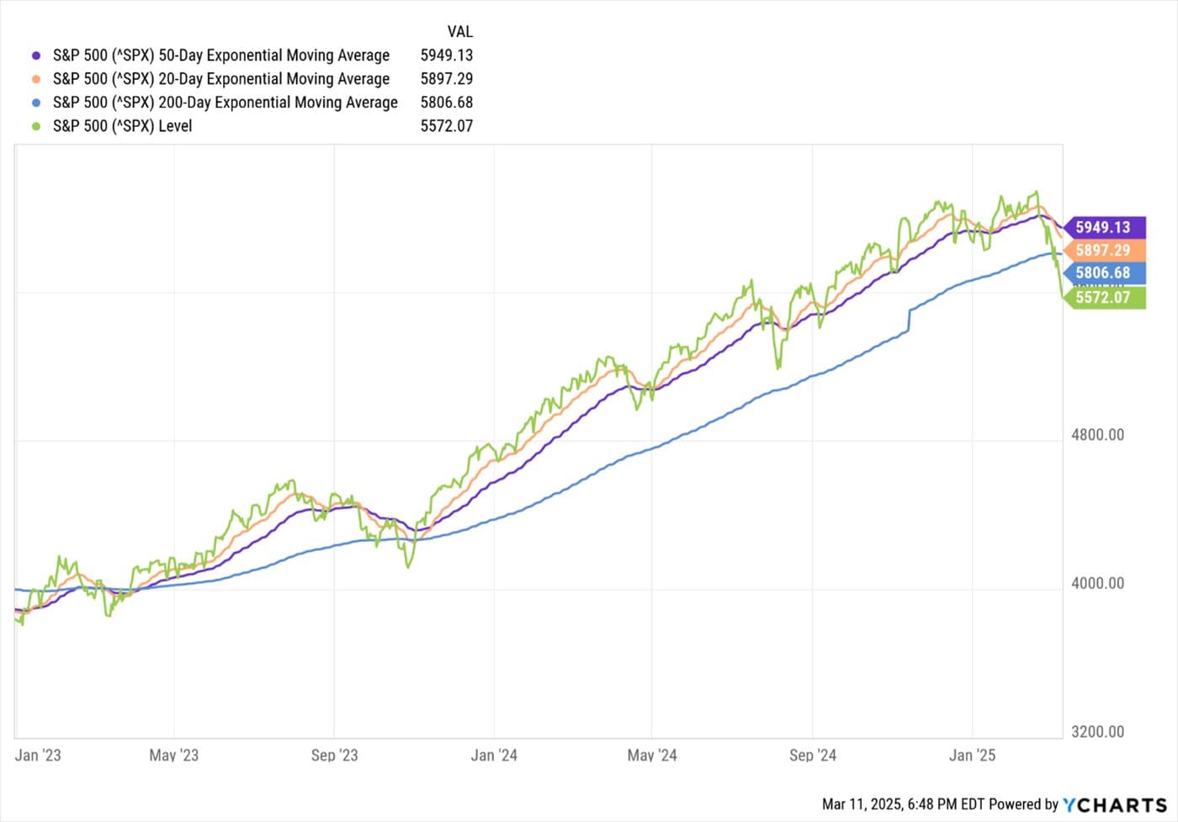Viewport: 1178px width, 822px height.
Task: Click legend value 5949.13
Action: click(447, 56)
